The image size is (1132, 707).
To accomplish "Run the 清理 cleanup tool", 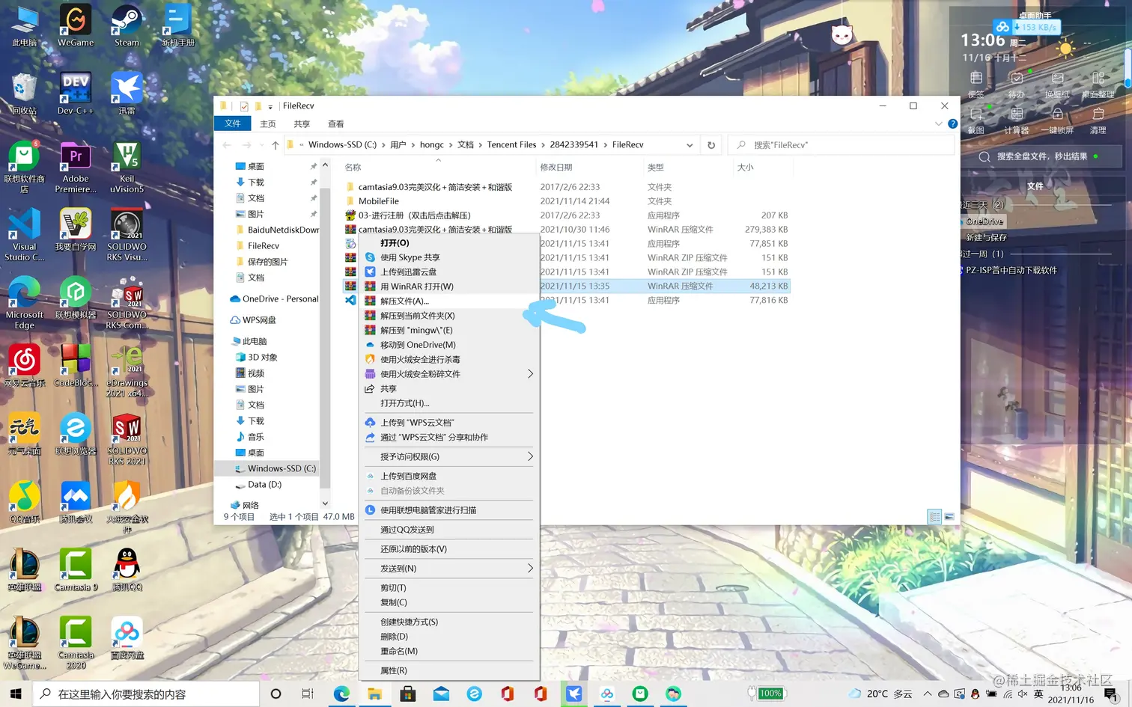I will (x=1098, y=120).
